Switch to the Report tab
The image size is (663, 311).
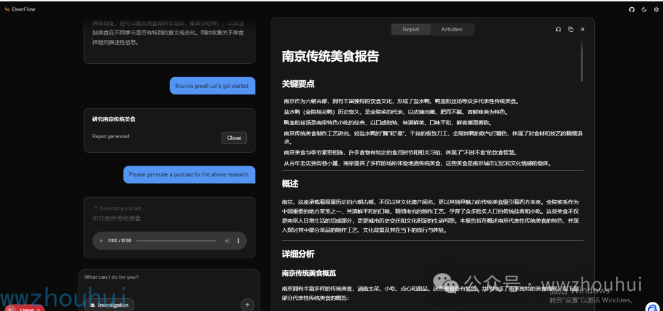(411, 29)
